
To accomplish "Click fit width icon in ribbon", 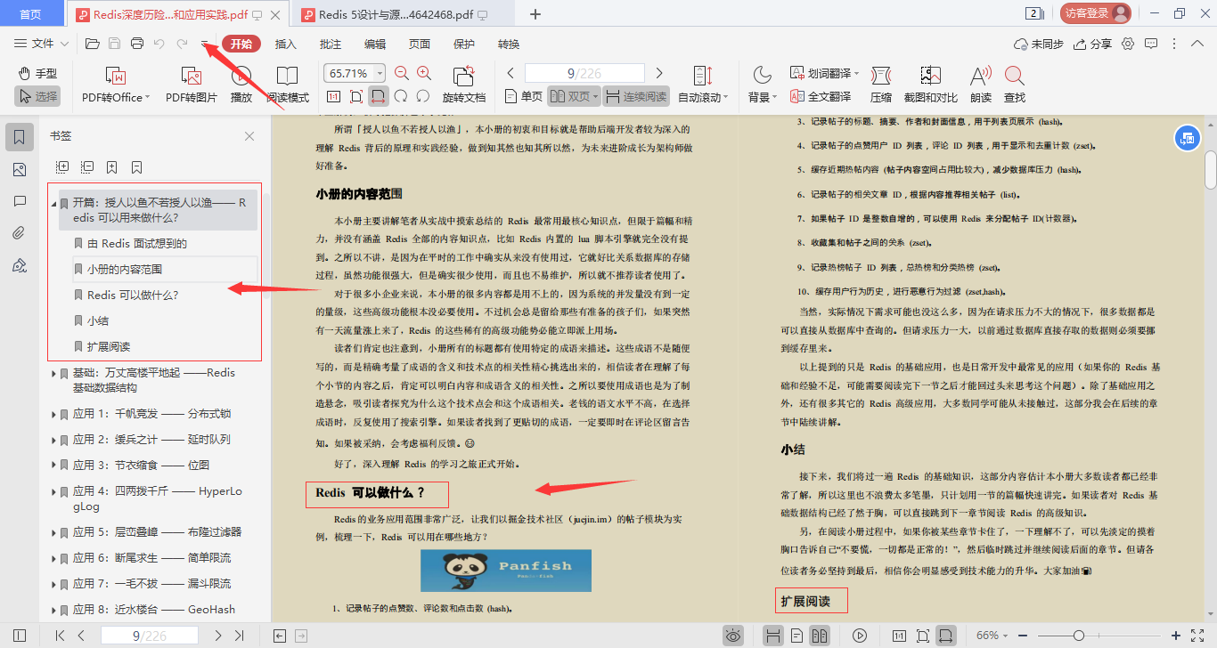I will point(379,96).
